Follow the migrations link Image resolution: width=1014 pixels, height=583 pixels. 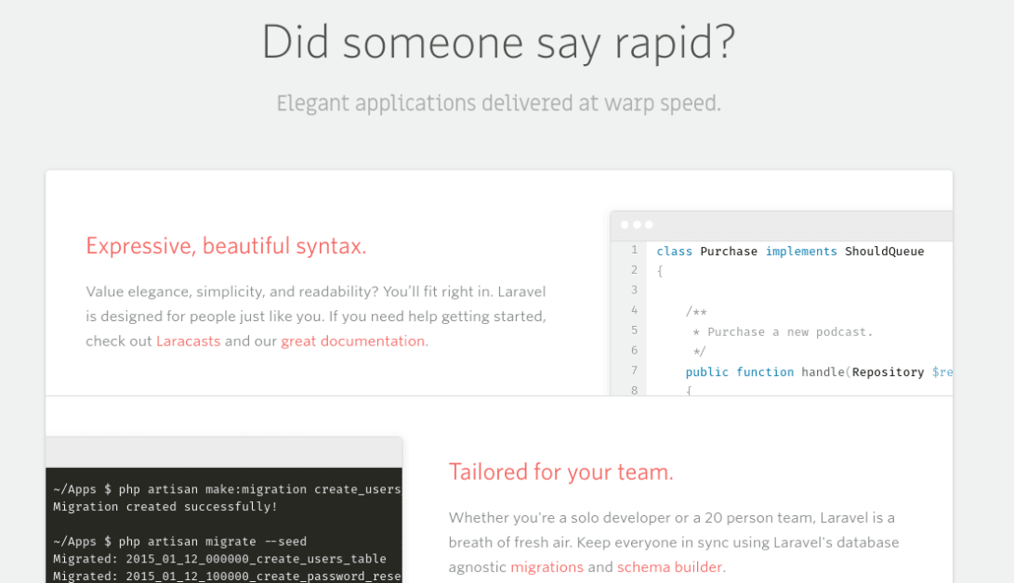(547, 567)
